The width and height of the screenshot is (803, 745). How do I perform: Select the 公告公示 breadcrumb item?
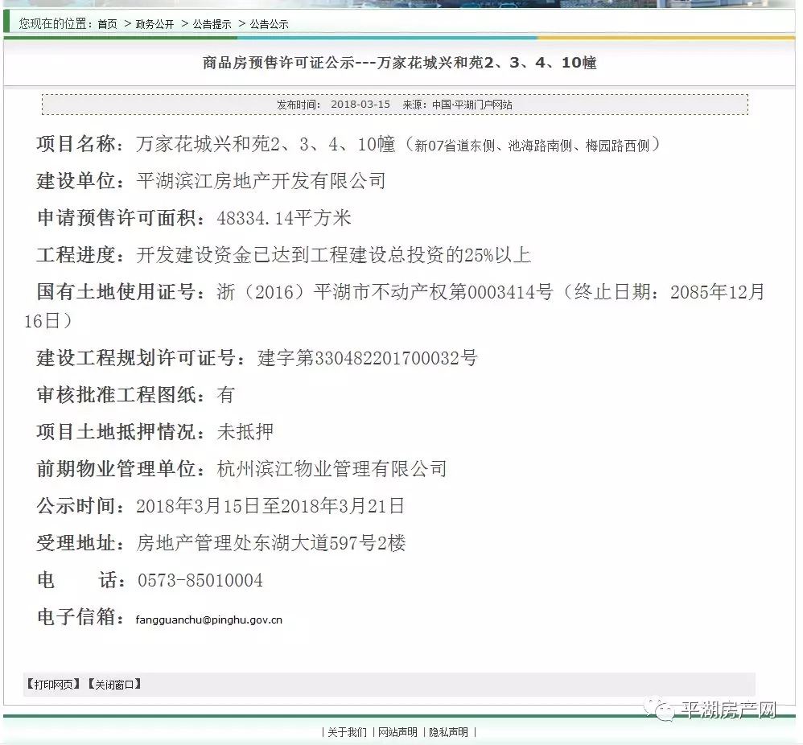click(x=269, y=24)
